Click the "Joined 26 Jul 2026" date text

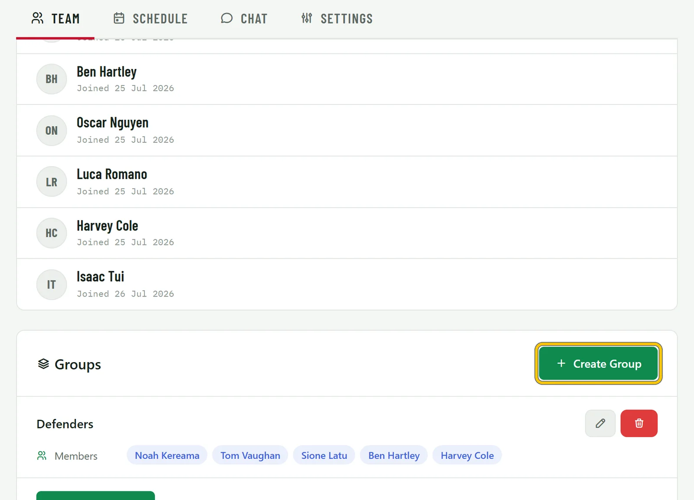[x=125, y=294]
